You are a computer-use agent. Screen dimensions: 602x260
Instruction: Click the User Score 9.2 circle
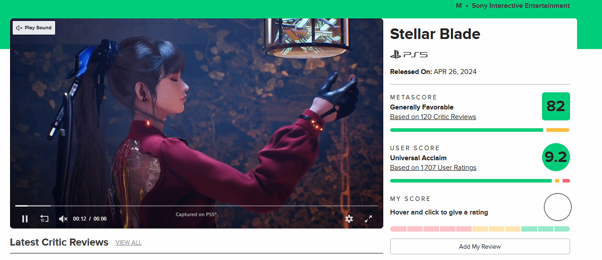click(x=556, y=157)
